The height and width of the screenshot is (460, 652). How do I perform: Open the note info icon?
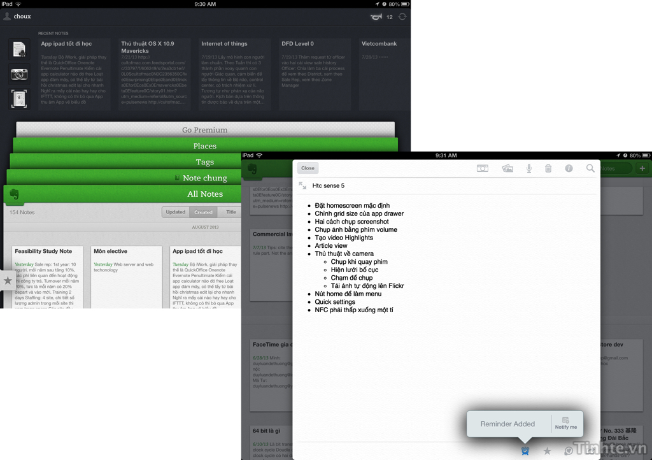(569, 168)
